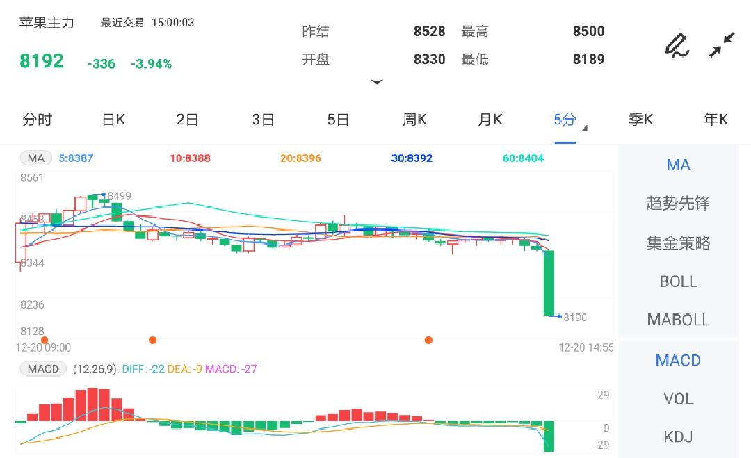Click the MACD: -27 reading

[232, 369]
